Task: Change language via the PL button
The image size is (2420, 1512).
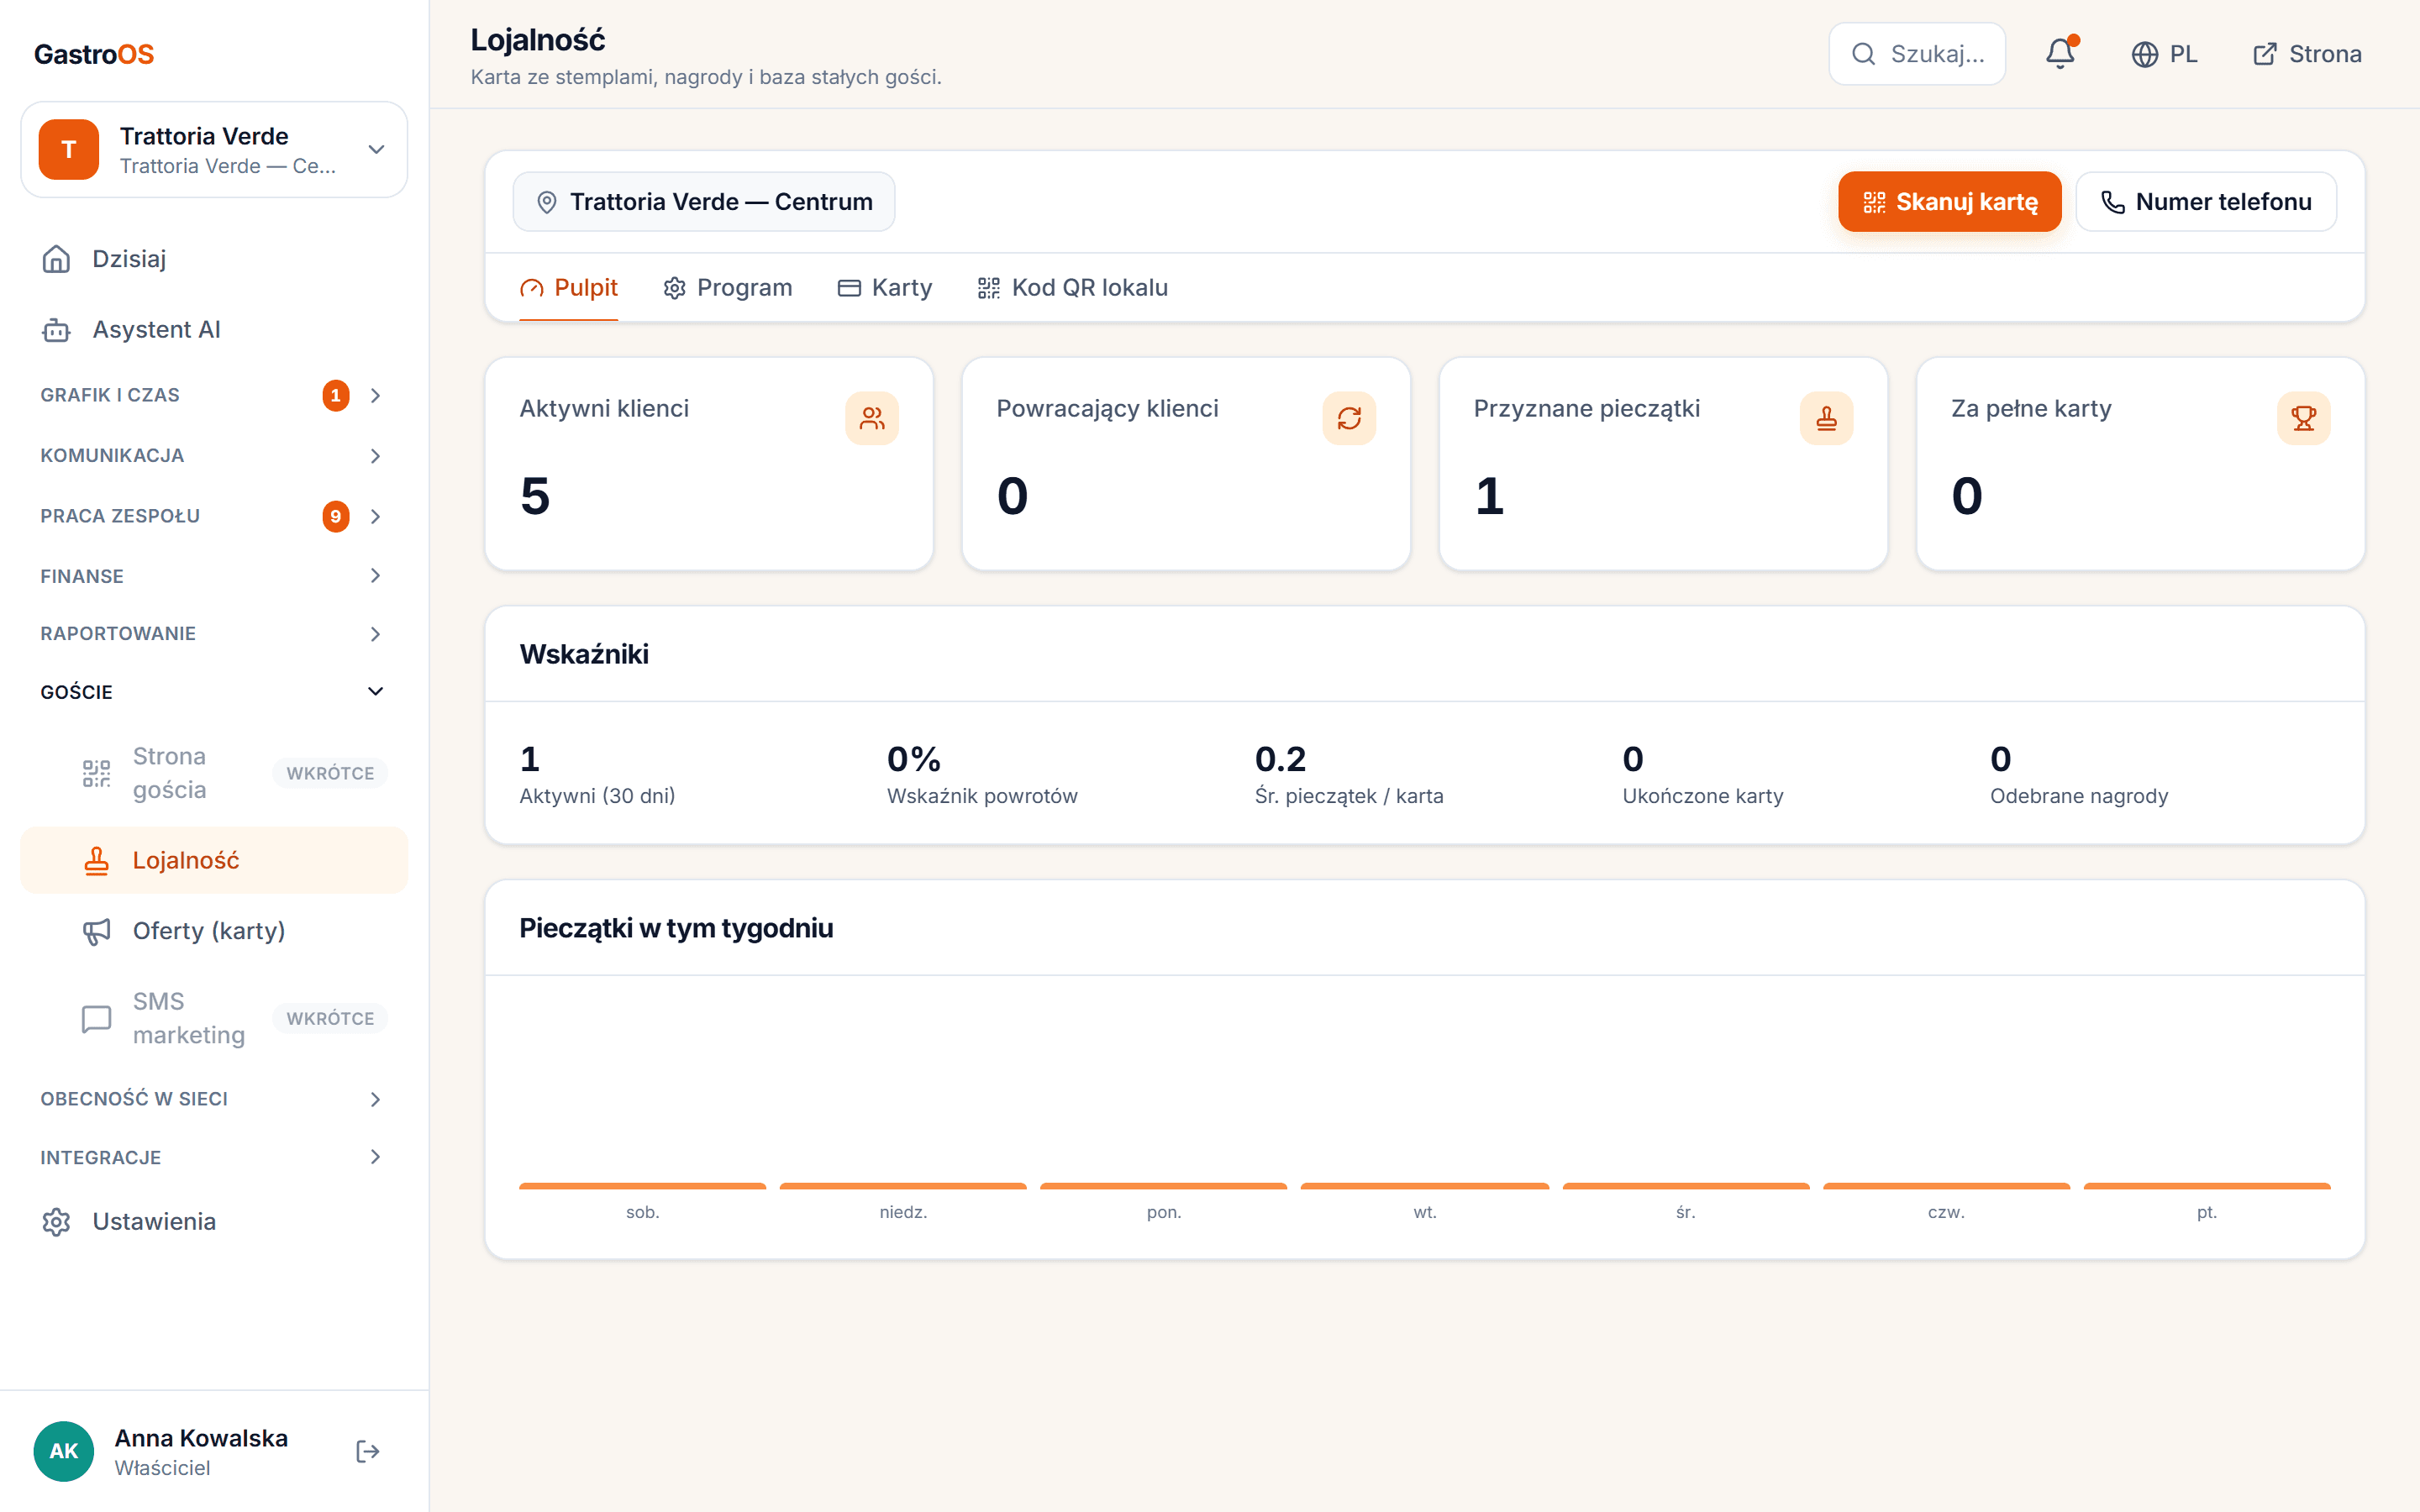Action: click(x=2164, y=54)
